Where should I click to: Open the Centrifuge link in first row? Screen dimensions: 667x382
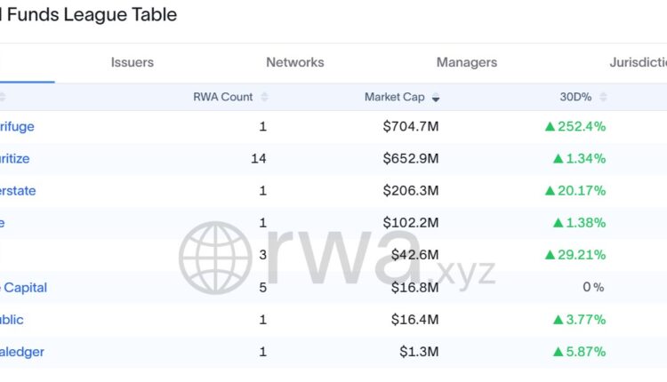pos(17,126)
